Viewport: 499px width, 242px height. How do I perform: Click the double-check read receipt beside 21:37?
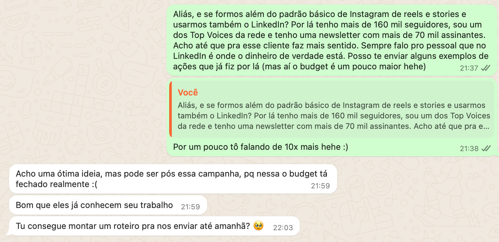(486, 68)
